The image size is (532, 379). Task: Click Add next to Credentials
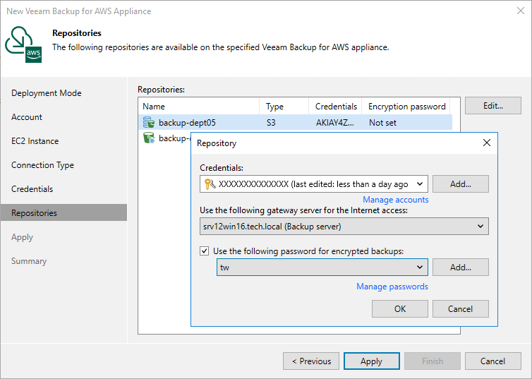[460, 184]
